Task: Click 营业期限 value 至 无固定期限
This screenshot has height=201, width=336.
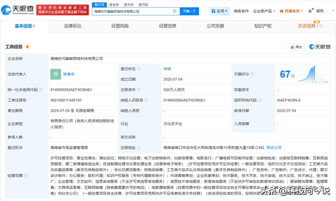Action: coord(72,111)
